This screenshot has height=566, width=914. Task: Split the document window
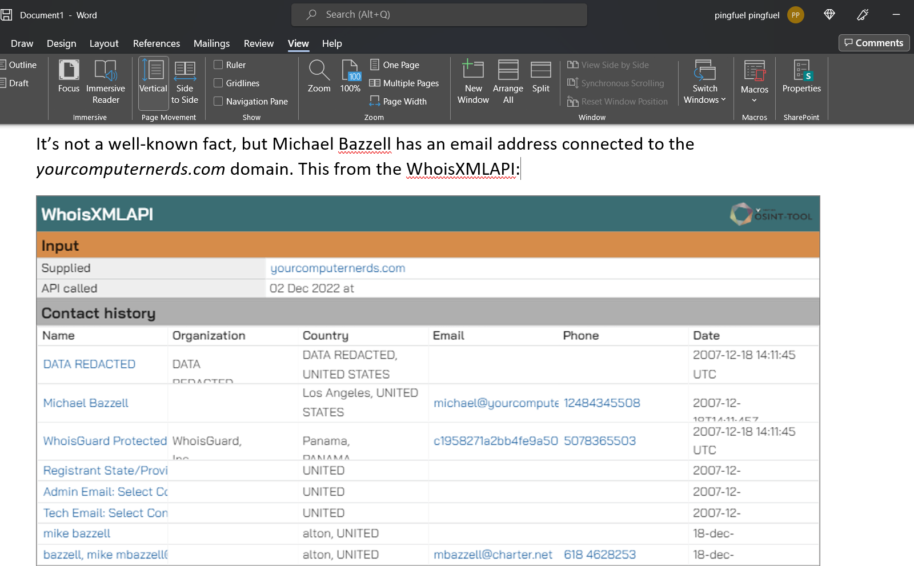point(540,77)
